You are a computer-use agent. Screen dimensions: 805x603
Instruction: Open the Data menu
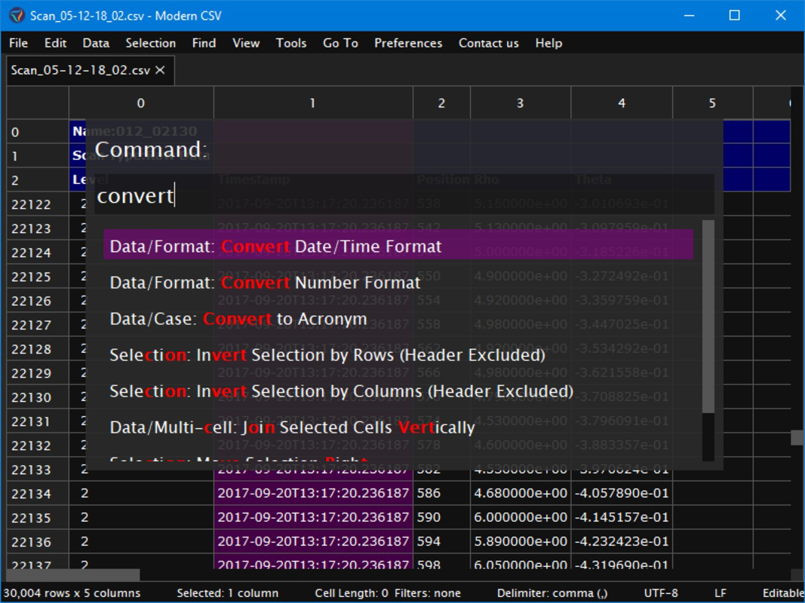[x=96, y=43]
